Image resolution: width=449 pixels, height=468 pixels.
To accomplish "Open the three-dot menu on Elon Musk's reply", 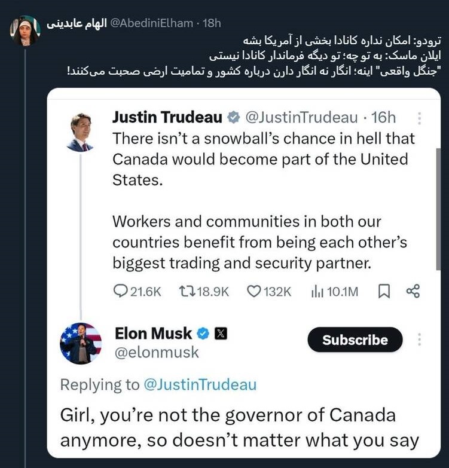I will tap(419, 339).
